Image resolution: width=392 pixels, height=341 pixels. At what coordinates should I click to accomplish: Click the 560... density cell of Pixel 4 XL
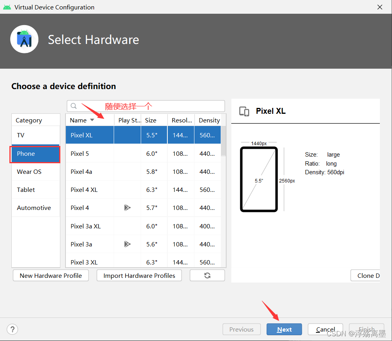click(x=207, y=190)
